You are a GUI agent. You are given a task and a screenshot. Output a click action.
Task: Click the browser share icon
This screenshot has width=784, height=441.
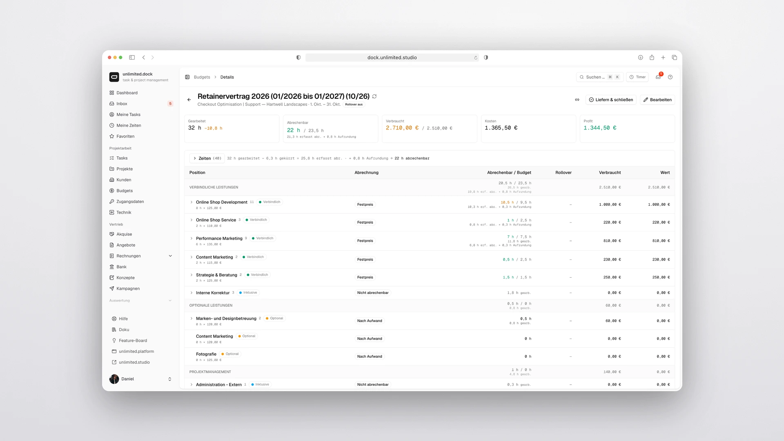(x=652, y=58)
